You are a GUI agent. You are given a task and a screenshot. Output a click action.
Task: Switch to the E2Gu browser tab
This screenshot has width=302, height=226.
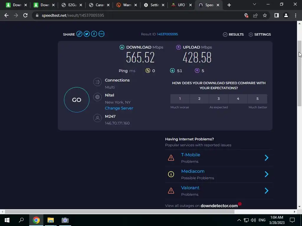click(x=72, y=5)
